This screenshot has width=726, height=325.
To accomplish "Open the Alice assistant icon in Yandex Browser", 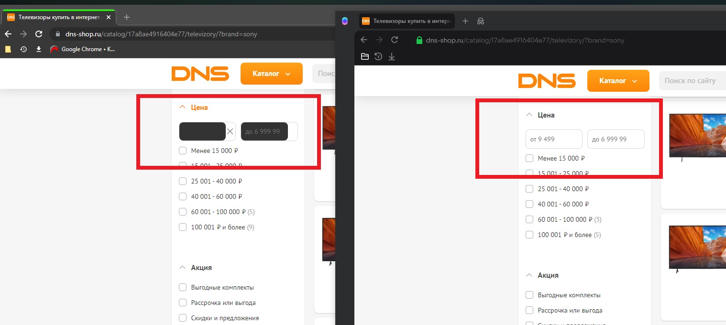I will (x=345, y=21).
